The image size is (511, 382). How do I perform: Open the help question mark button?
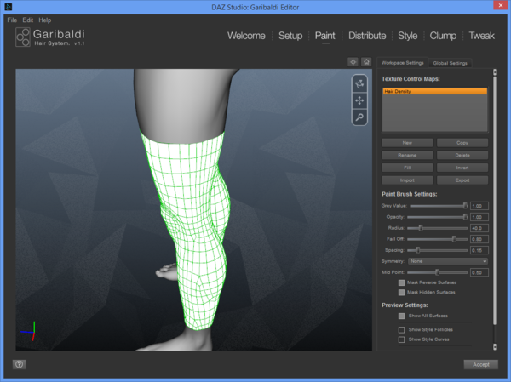click(20, 364)
